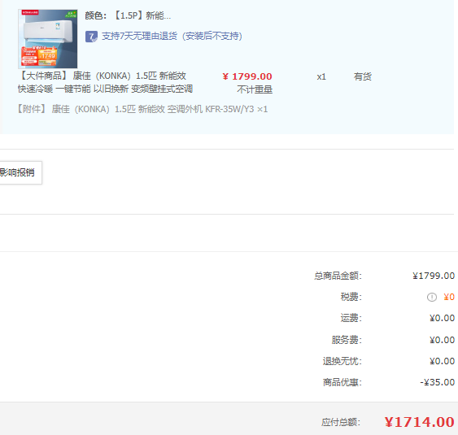
Task: Click the ¥1714.00 total payable amount
Action: pos(420,422)
